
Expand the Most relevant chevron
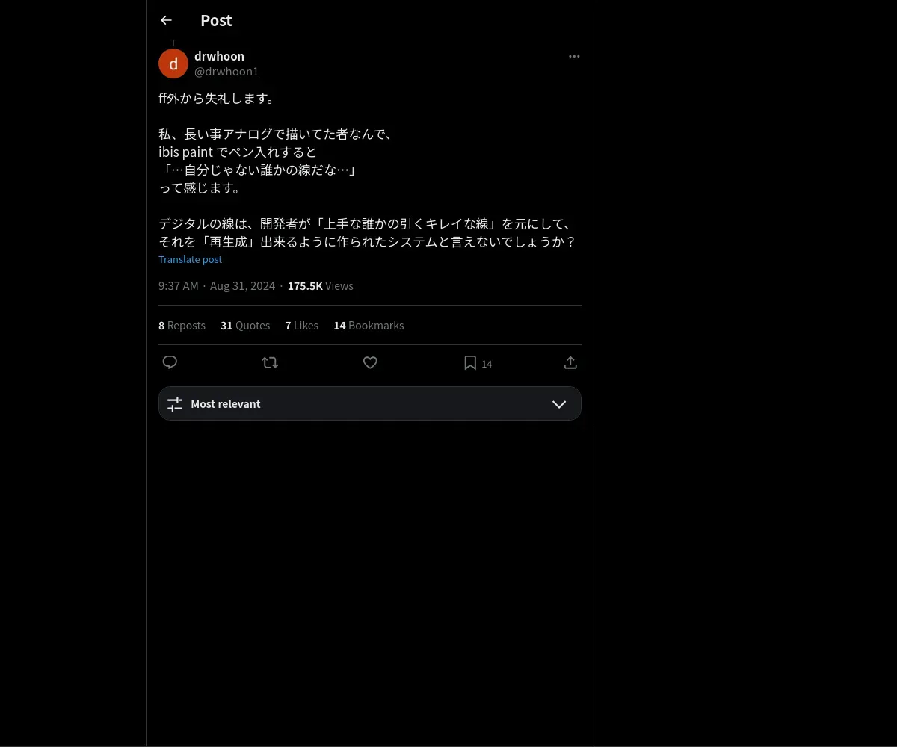point(559,404)
